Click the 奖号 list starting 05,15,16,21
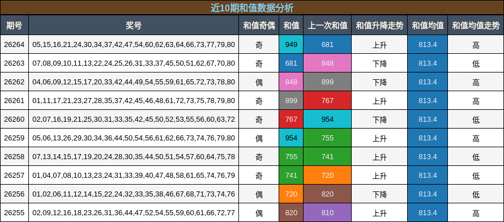 (x=134, y=45)
